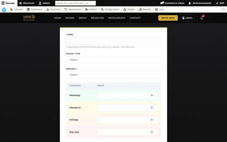The image size is (227, 142).
Task: Click the Mine Rooms logo
Action: click(29, 18)
